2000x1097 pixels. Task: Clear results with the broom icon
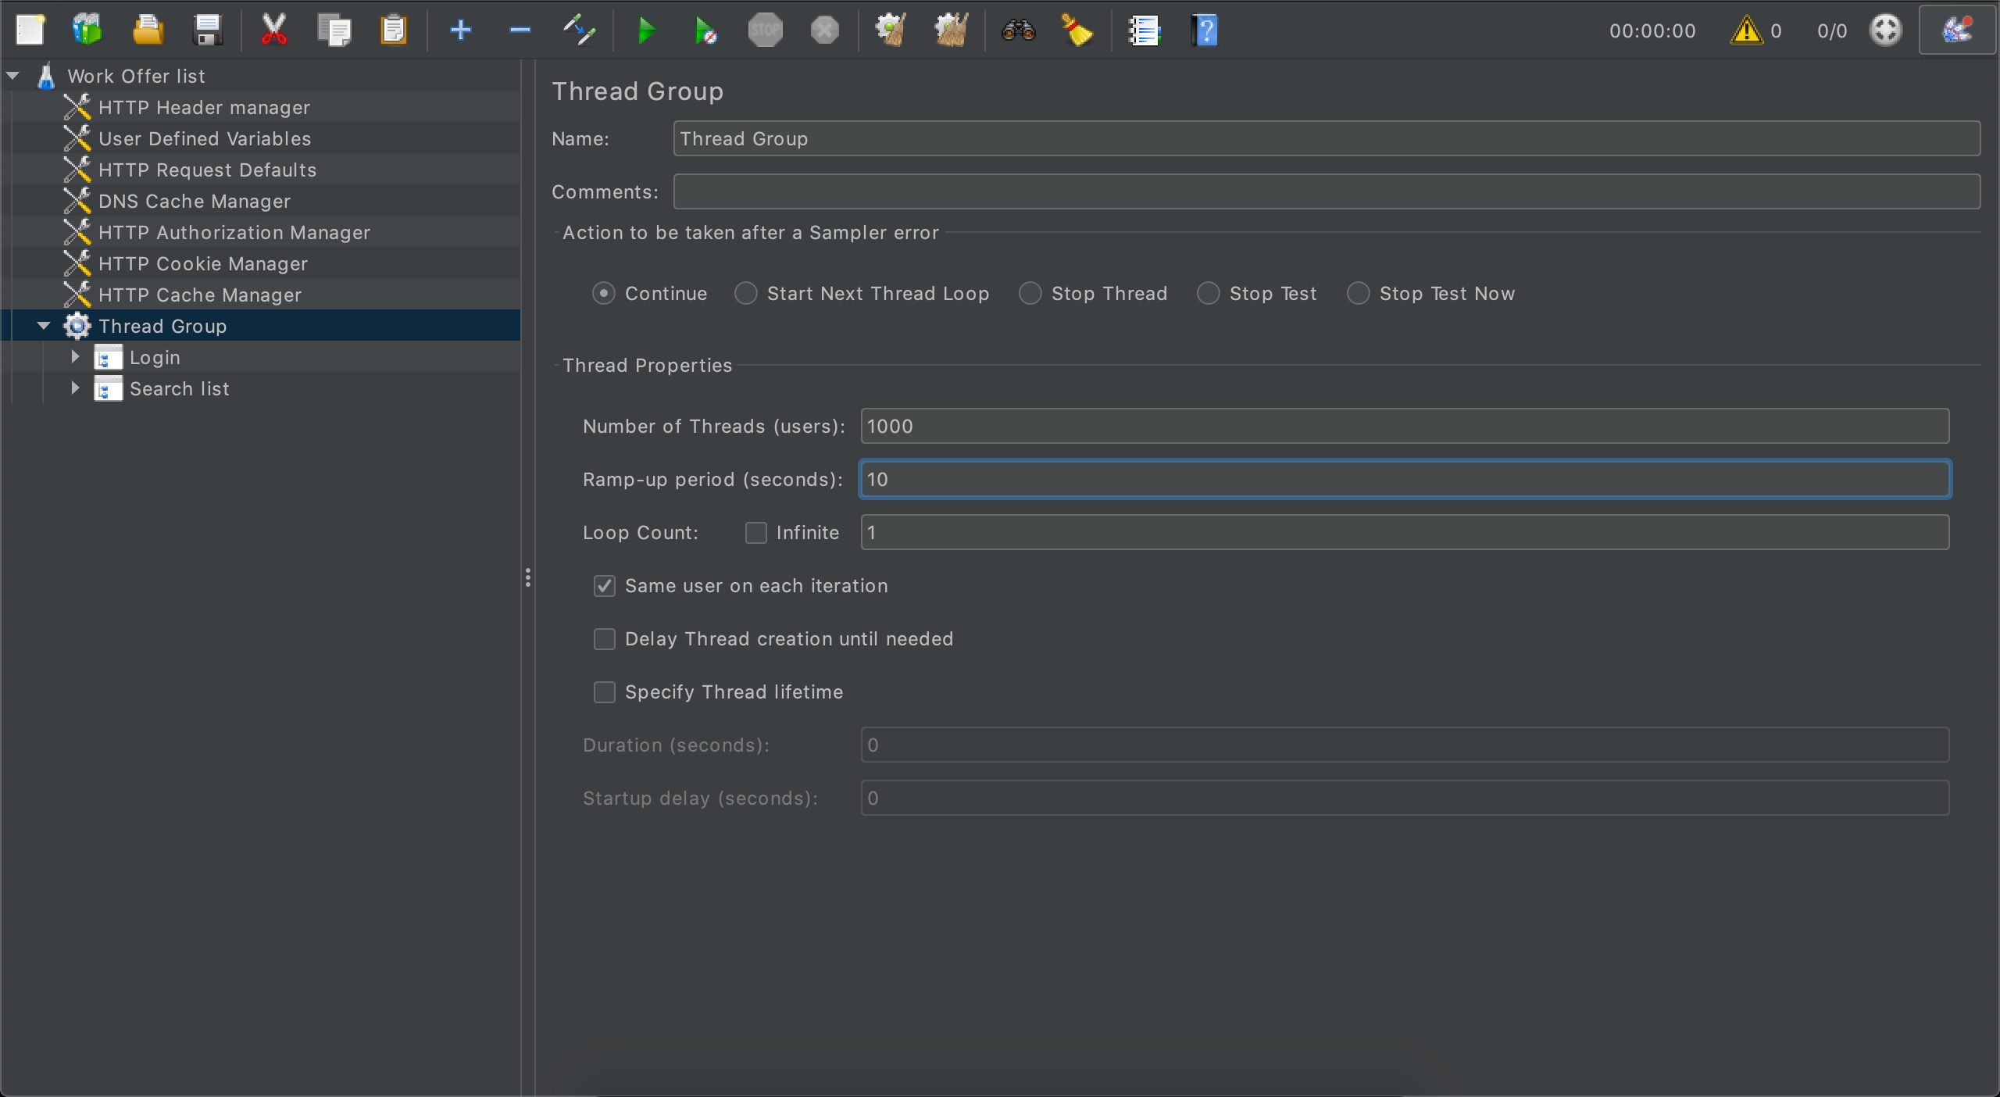[891, 30]
